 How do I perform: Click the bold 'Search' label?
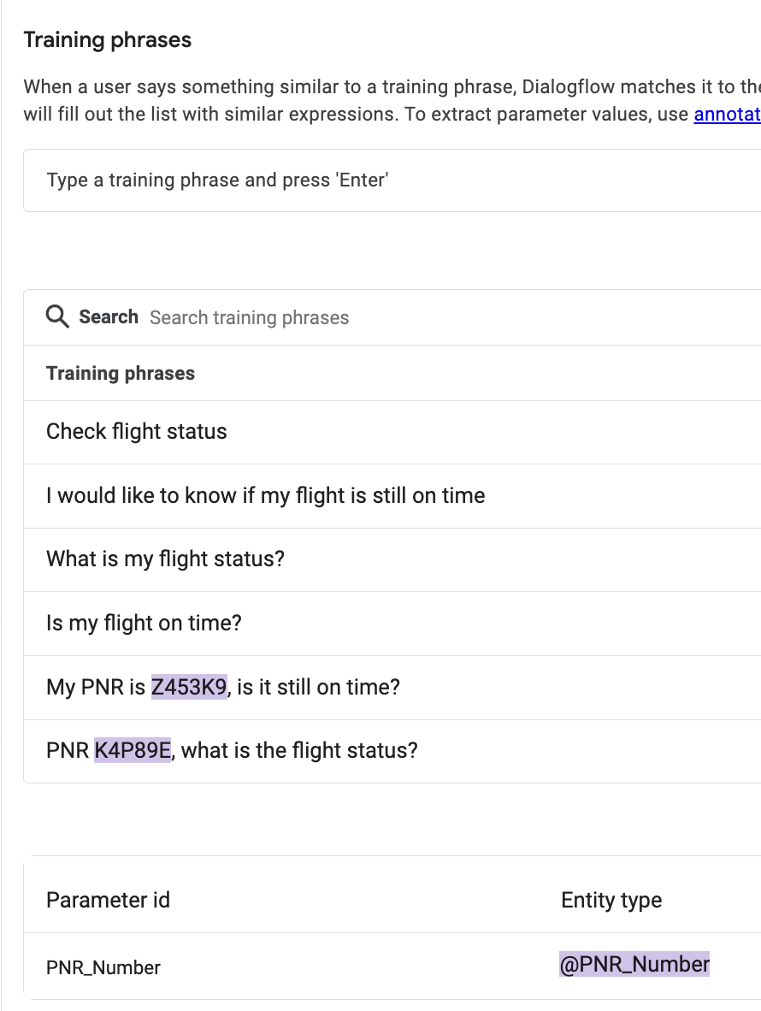[x=109, y=317]
